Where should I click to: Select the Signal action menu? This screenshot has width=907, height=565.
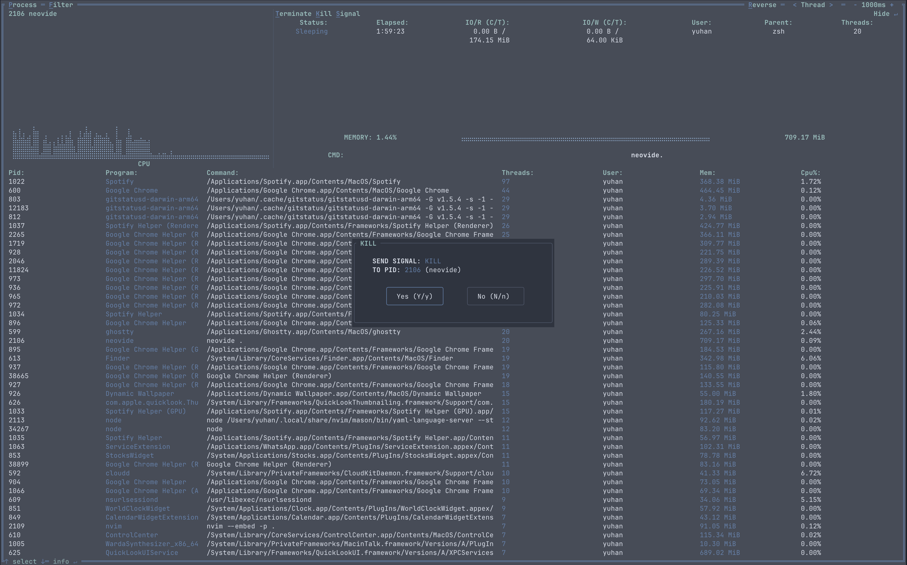[x=348, y=14]
